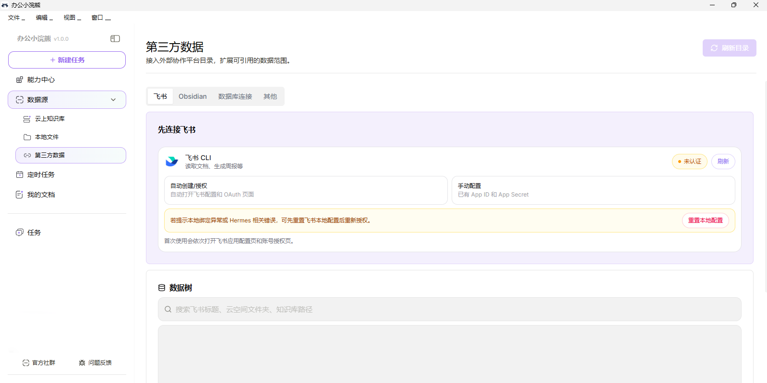Click the v1.0.0 version label

coord(61,39)
